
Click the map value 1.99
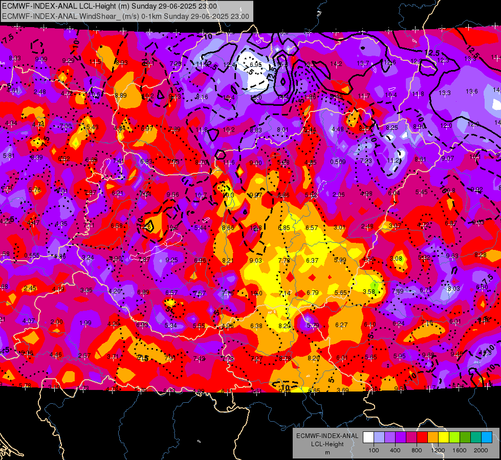click(x=85, y=323)
